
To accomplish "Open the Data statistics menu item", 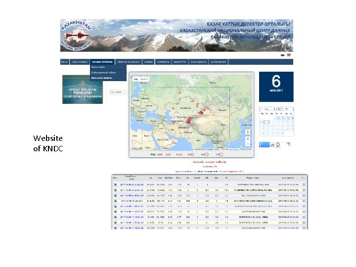I will coord(198,62).
